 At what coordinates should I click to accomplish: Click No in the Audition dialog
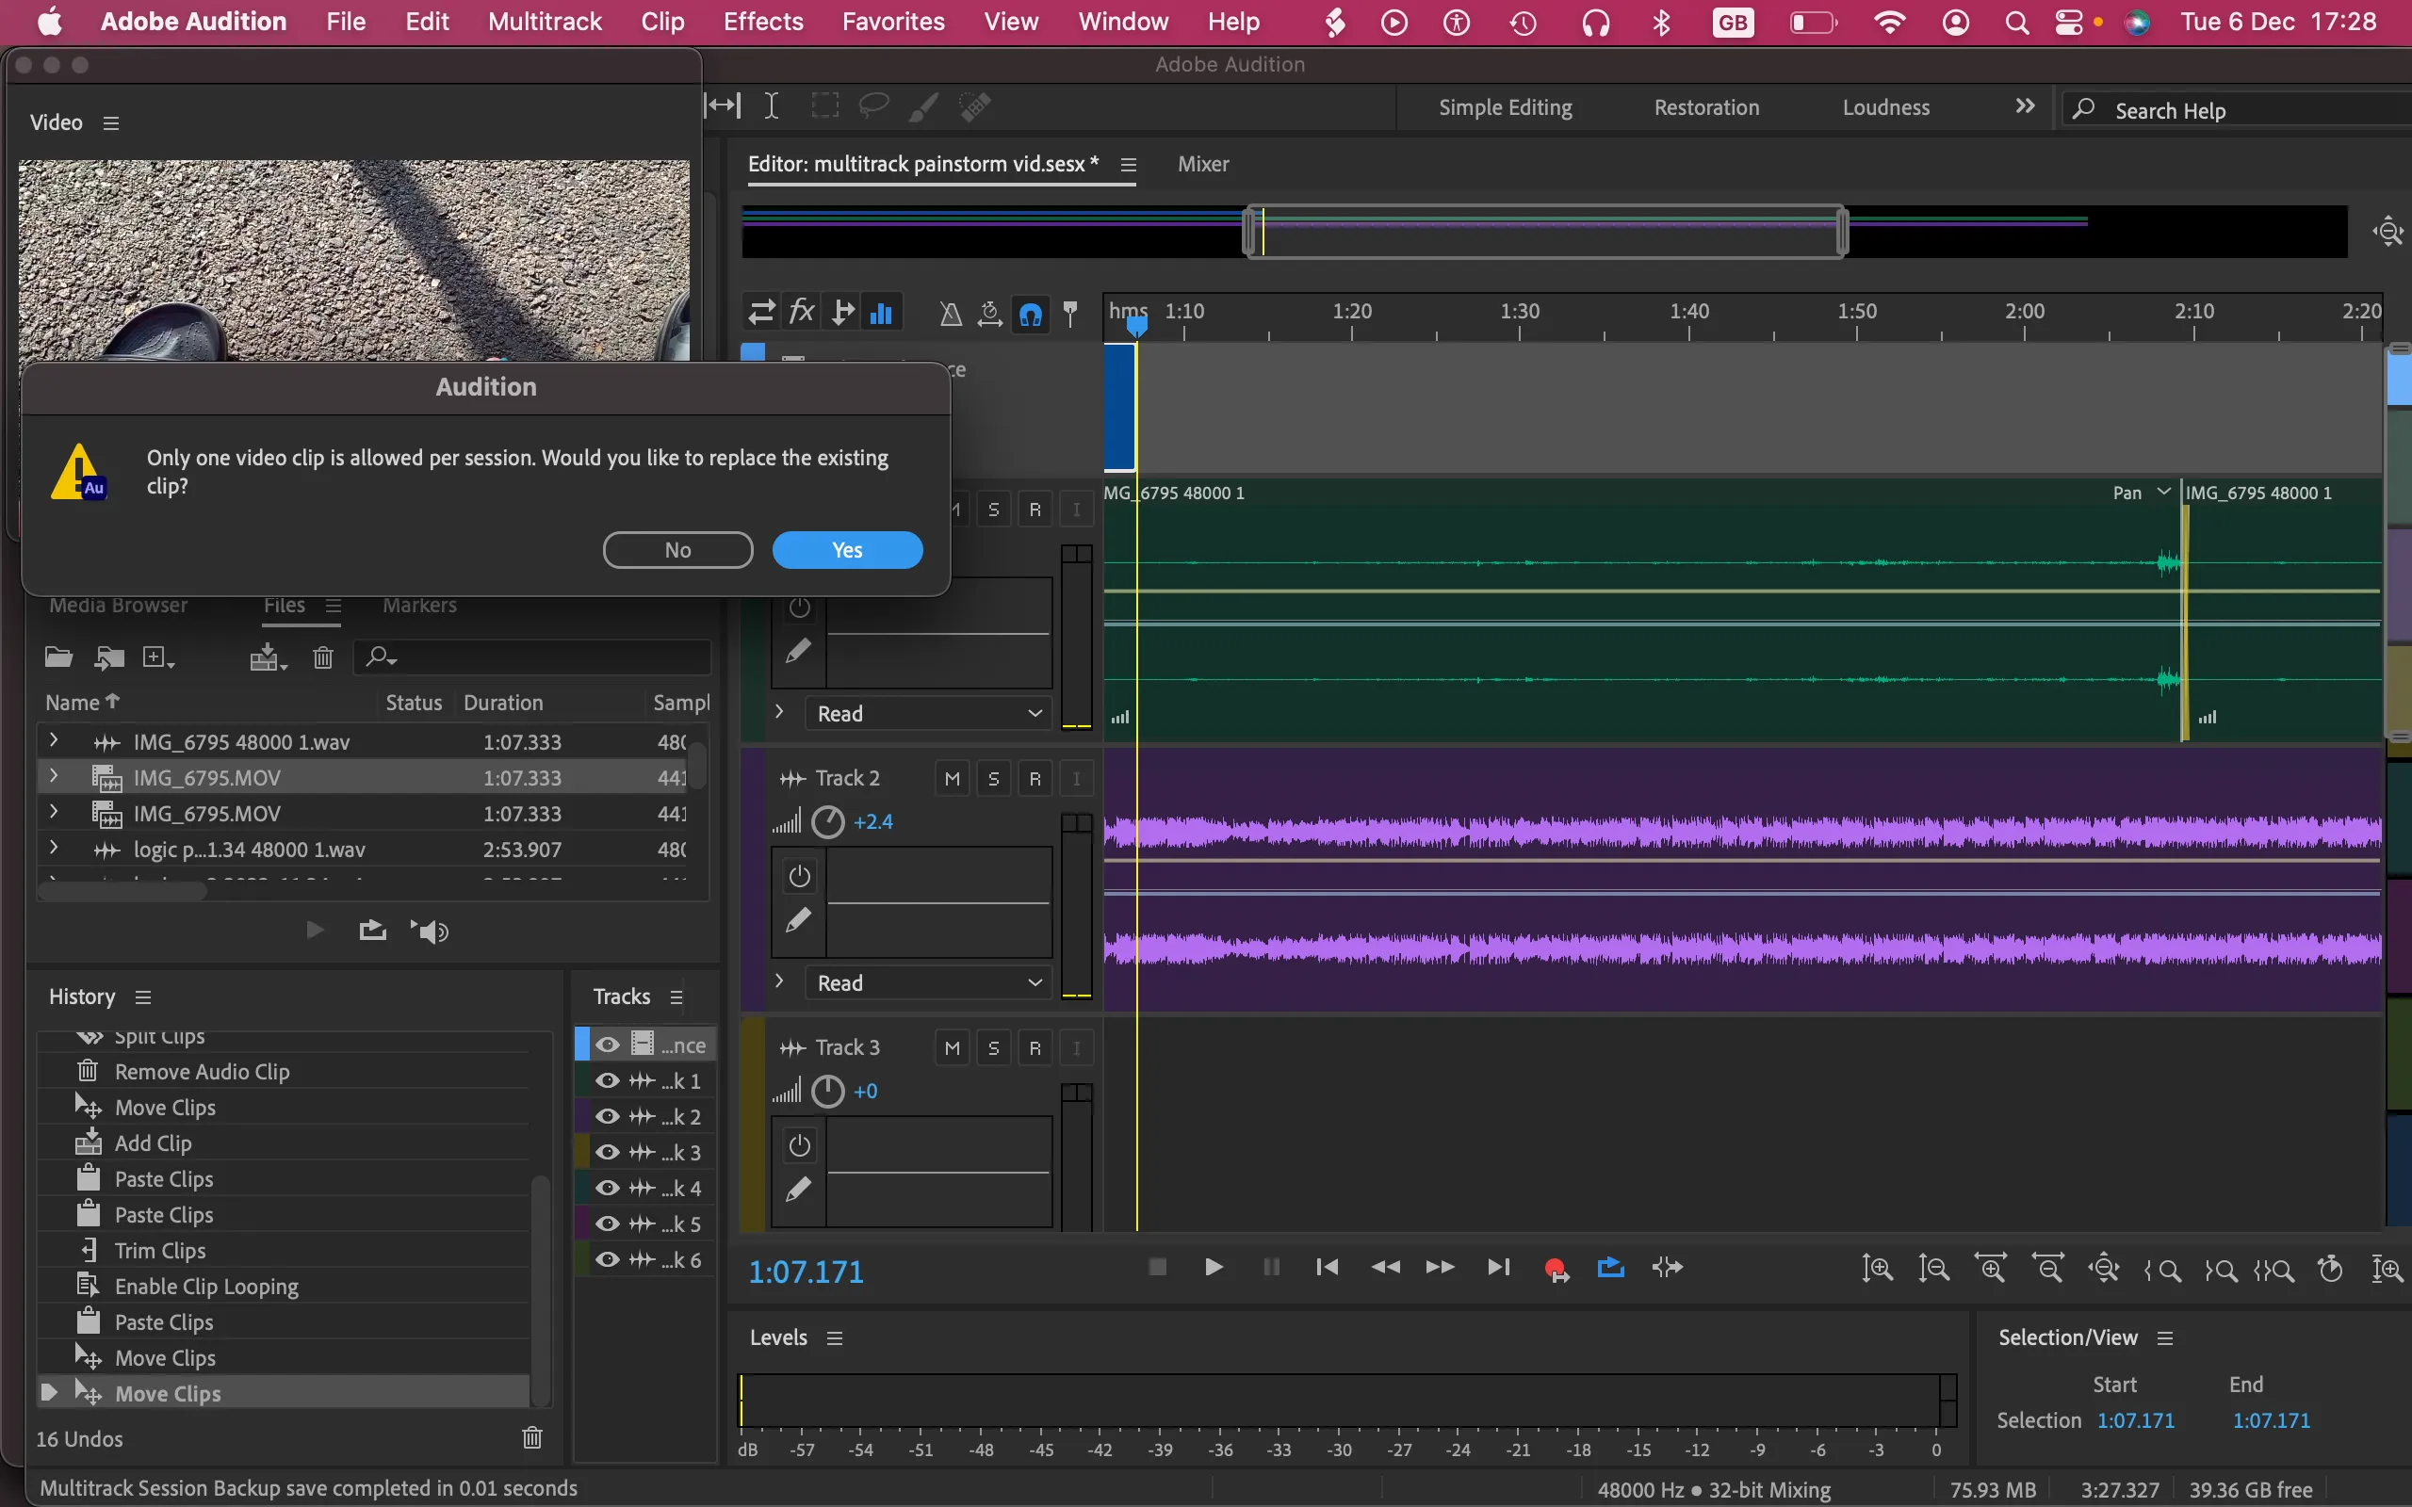(x=677, y=550)
